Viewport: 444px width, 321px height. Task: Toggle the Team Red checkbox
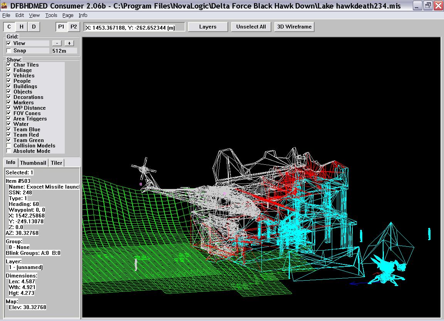pos(9,135)
